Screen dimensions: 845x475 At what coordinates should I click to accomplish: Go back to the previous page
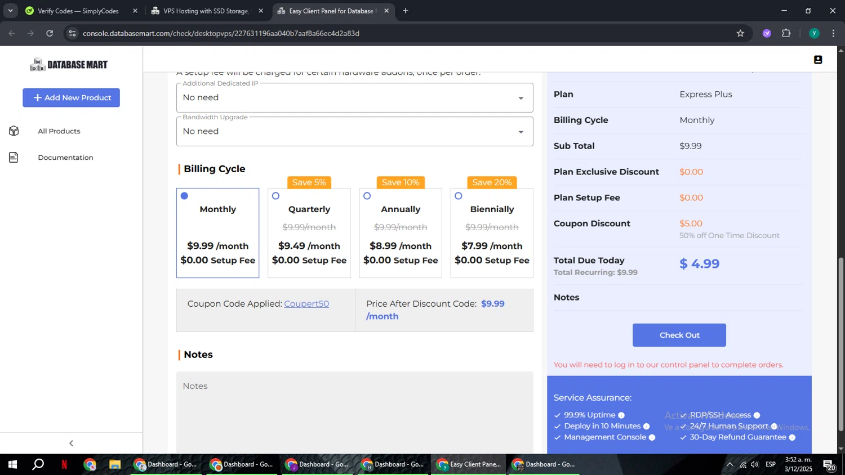click(12, 33)
